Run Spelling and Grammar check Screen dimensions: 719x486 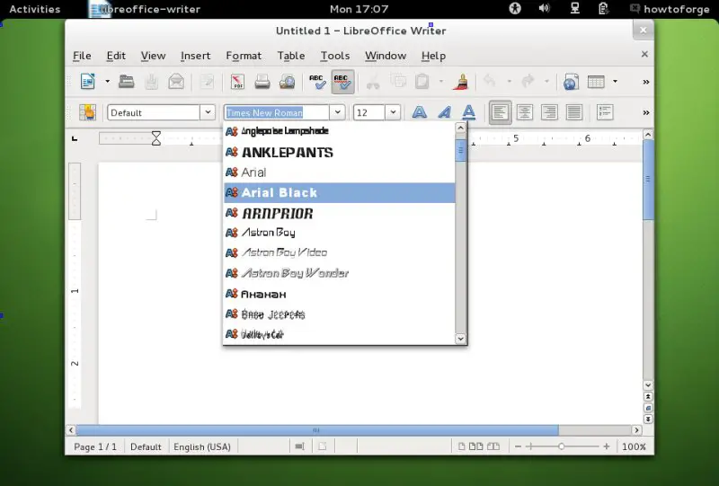coord(317,82)
